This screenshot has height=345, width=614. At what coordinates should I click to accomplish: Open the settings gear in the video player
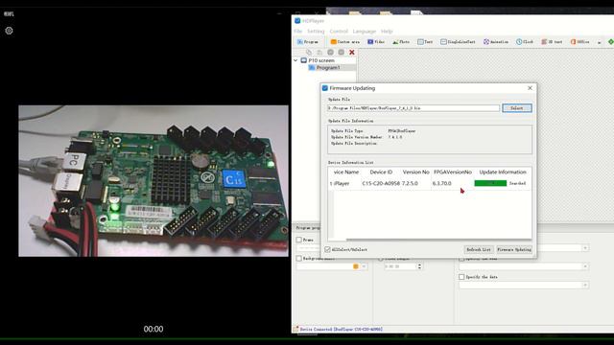9,31
